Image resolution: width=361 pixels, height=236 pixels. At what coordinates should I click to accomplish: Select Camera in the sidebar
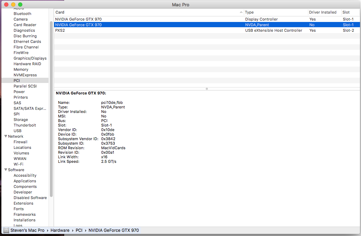(21, 19)
